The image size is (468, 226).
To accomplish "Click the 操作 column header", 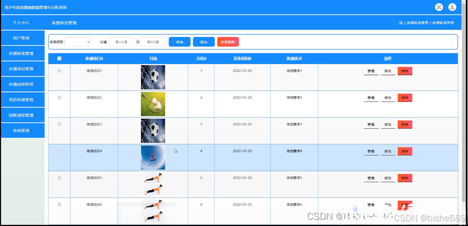I will point(388,58).
